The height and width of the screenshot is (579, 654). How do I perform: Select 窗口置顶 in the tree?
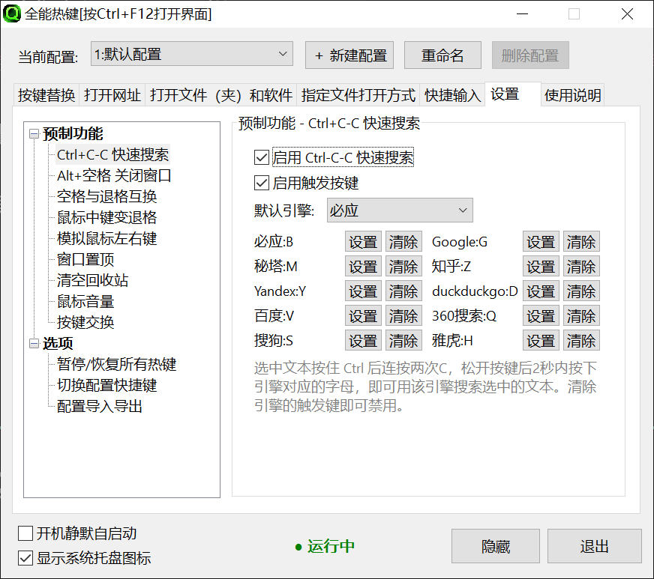(85, 259)
